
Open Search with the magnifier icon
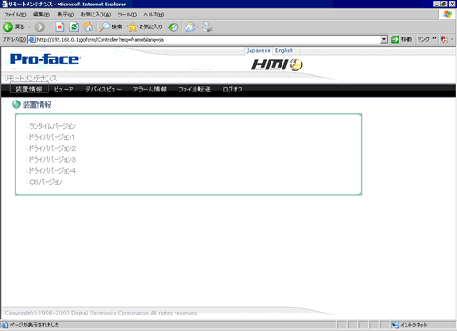[104, 27]
